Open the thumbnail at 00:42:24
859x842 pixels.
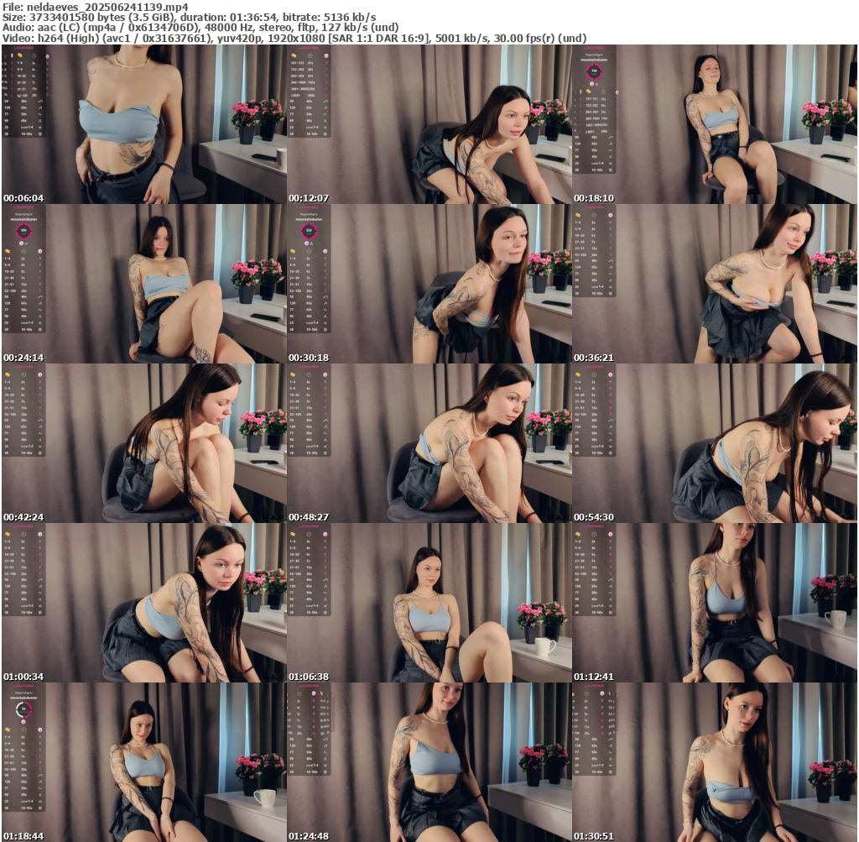pyautogui.click(x=143, y=443)
